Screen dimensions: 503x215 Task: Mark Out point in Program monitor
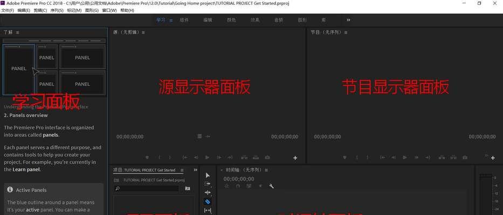pos(368,157)
